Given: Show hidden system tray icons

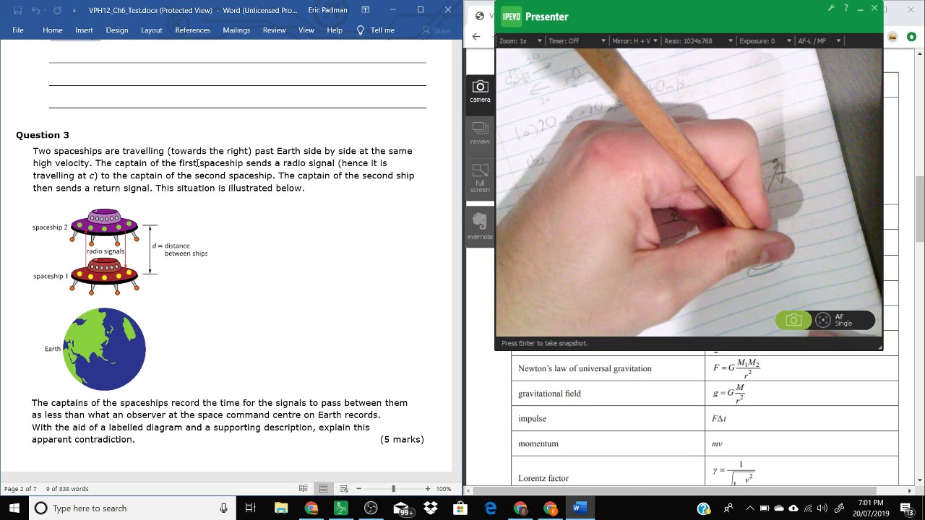Looking at the screenshot, I should coord(749,508).
